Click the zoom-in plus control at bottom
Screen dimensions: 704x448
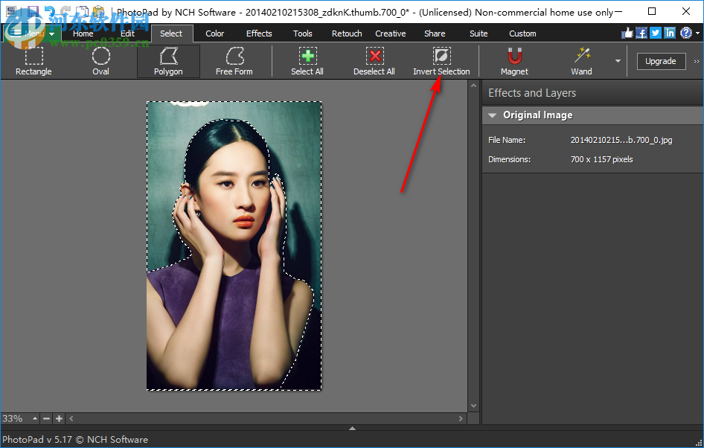59,418
